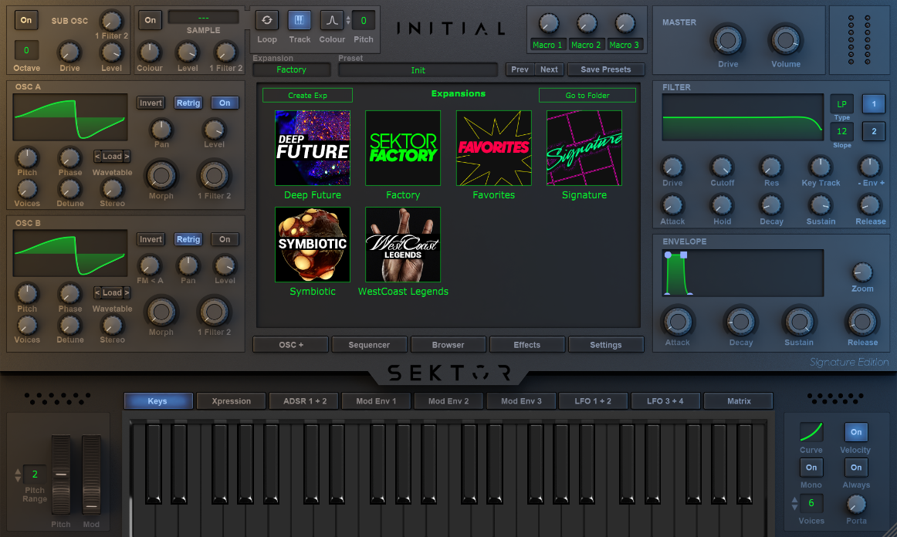Turn off OSC A On switch

point(225,103)
